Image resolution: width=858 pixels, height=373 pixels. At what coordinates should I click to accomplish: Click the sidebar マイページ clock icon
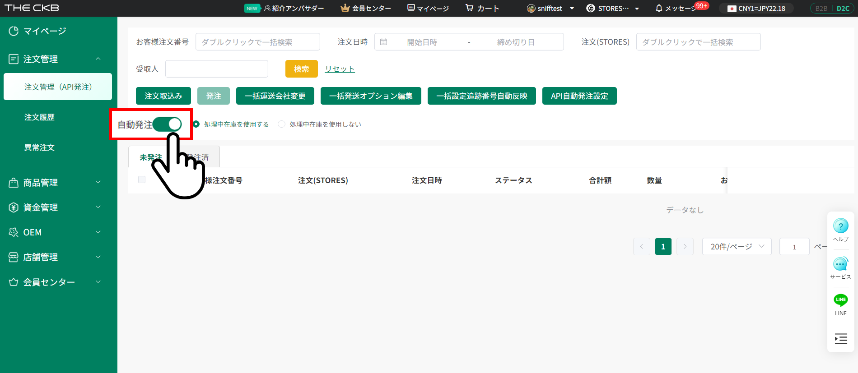(14, 31)
